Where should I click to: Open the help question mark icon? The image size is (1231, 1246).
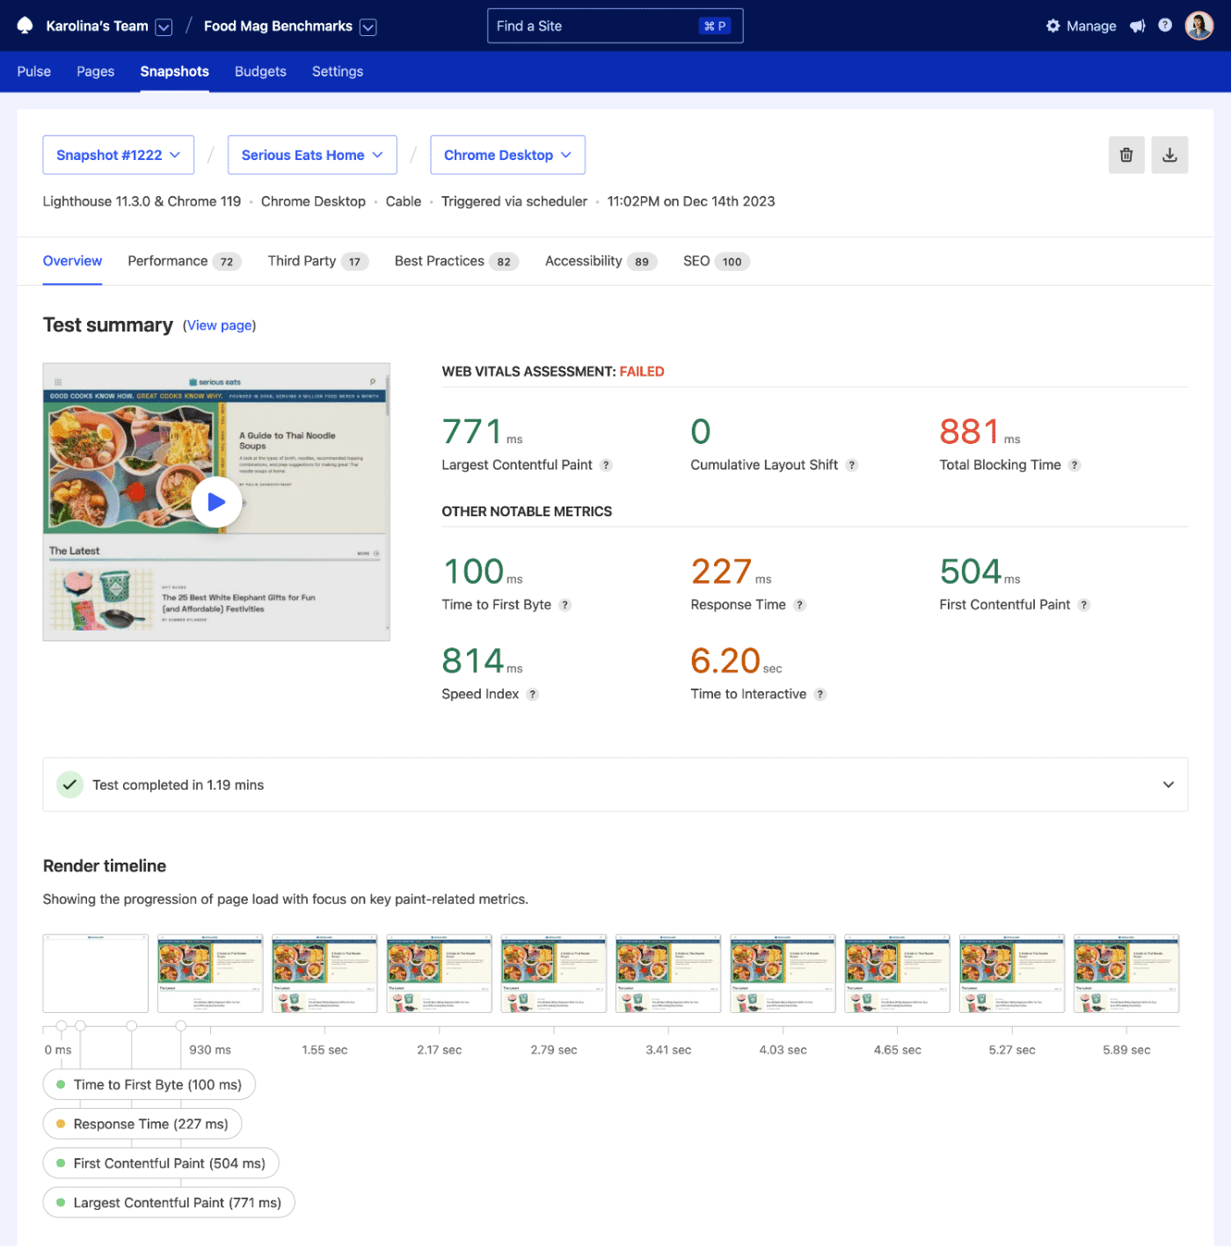pos(1165,26)
